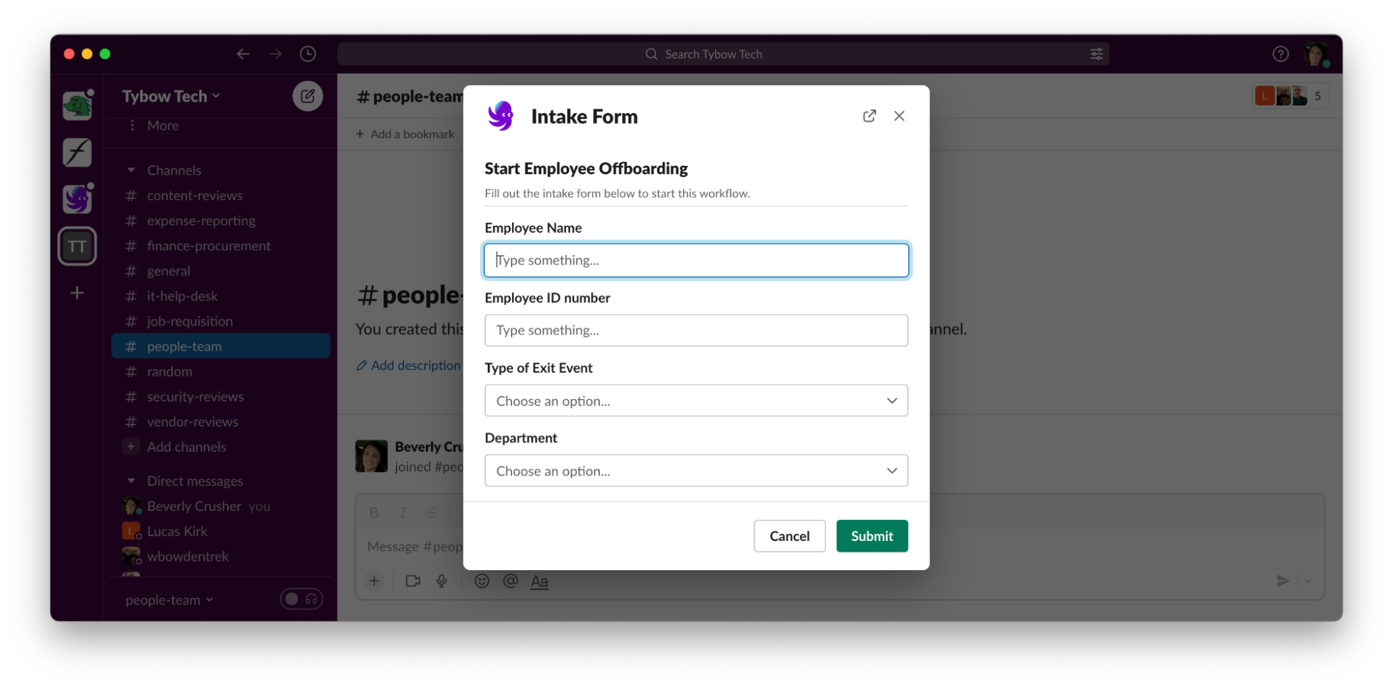The height and width of the screenshot is (688, 1393).
Task: Open the new message compose icon
Action: (307, 96)
